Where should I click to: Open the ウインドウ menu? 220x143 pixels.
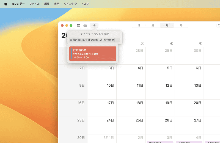pyautogui.click(x=70, y=4)
